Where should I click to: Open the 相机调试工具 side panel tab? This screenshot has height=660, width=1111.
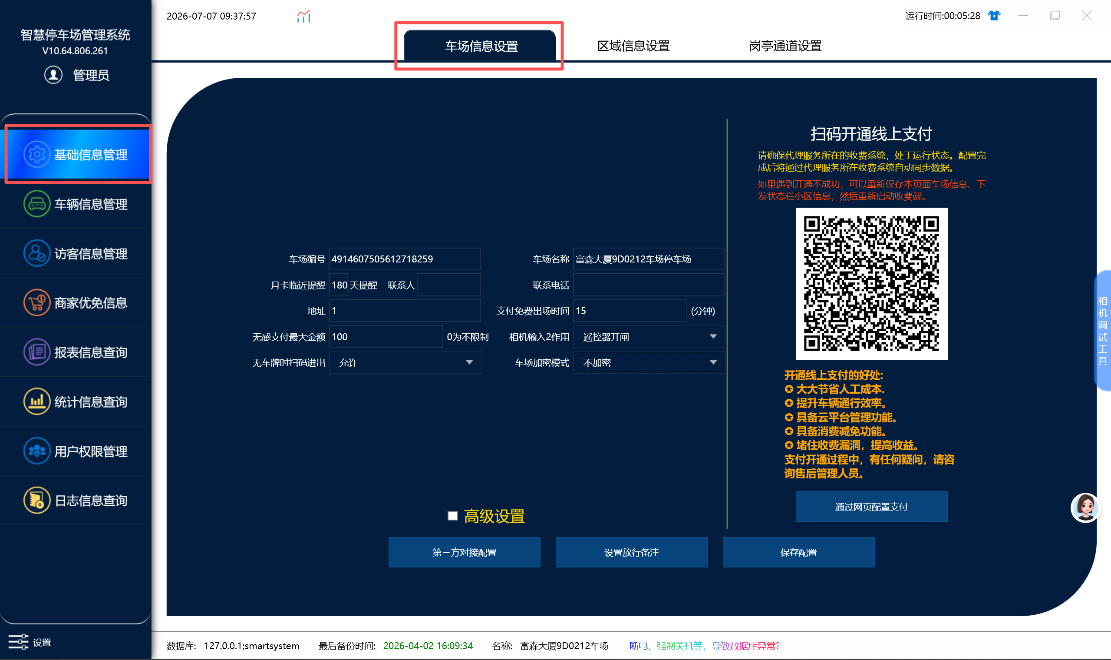click(1103, 331)
